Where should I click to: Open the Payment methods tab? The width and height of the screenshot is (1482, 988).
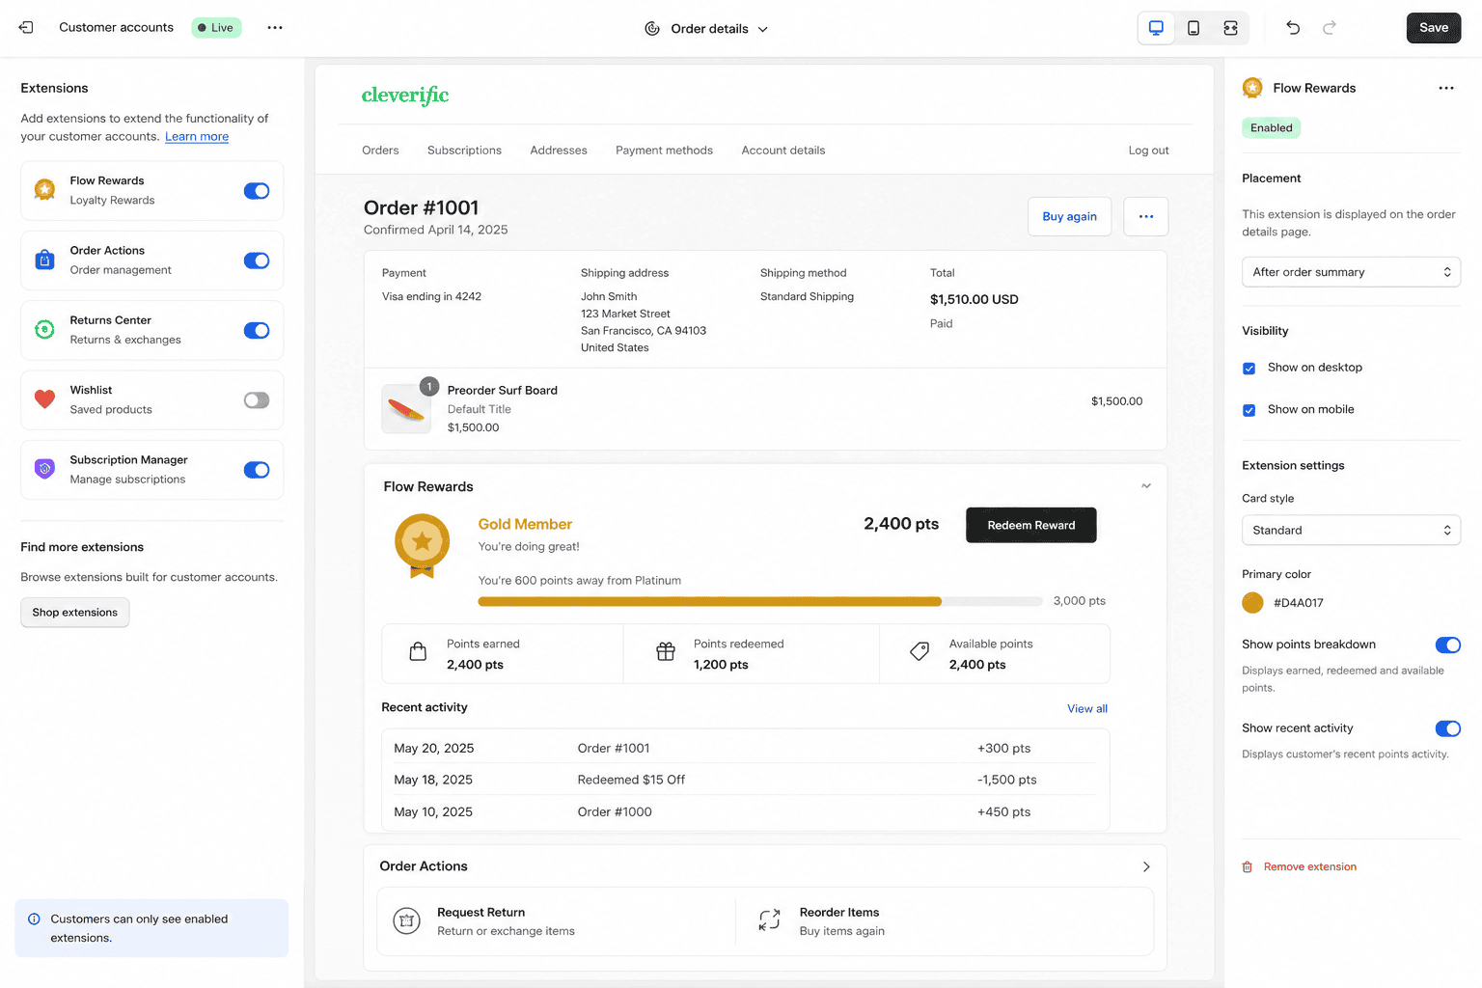tap(664, 151)
